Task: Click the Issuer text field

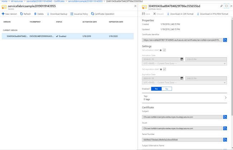Action: point(182,128)
